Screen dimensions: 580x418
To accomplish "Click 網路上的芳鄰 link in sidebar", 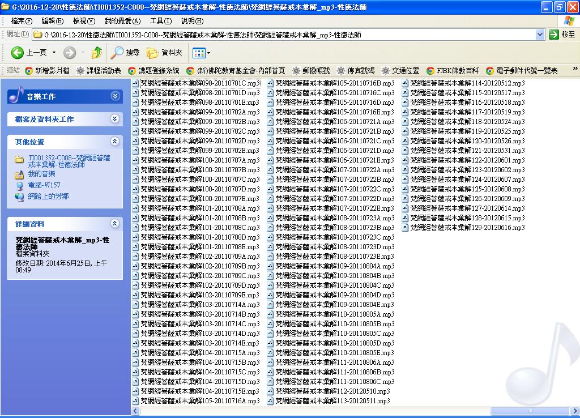I will [48, 197].
